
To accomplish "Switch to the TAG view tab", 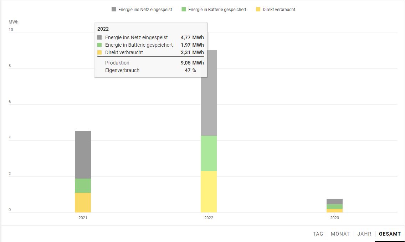I will coord(318,234).
